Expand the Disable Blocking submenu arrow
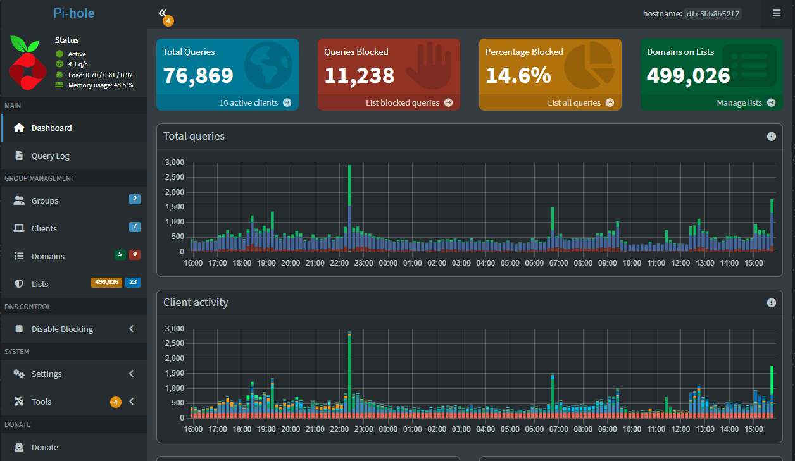 tap(132, 329)
